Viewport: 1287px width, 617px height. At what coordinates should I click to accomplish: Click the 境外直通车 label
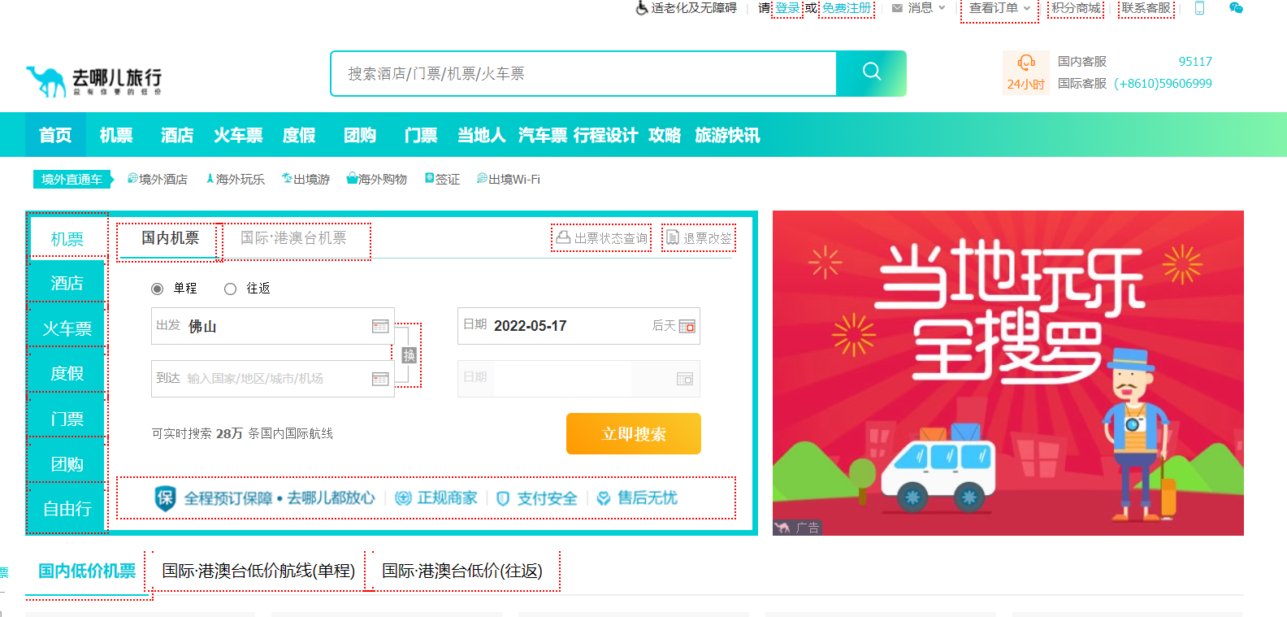pos(72,179)
